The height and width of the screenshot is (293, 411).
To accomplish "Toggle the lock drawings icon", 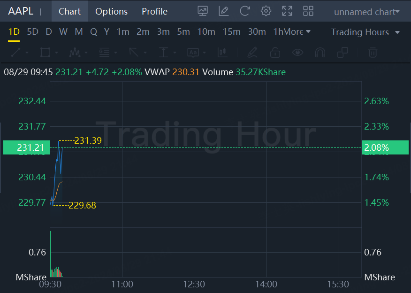I will coord(275,52).
